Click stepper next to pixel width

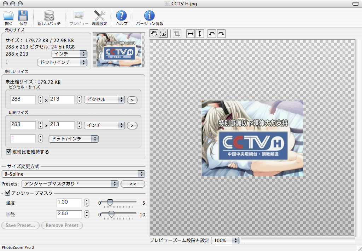coord(40,99)
